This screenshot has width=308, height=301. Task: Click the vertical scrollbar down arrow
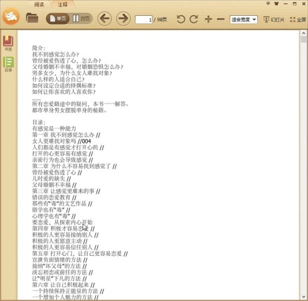pos(304,297)
